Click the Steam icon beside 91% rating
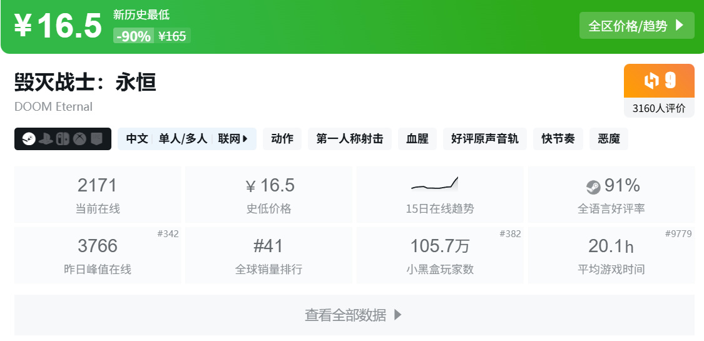This screenshot has width=704, height=341. (x=593, y=186)
